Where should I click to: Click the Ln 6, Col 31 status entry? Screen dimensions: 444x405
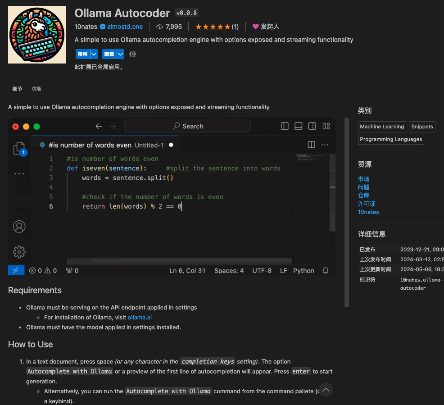[x=187, y=271]
